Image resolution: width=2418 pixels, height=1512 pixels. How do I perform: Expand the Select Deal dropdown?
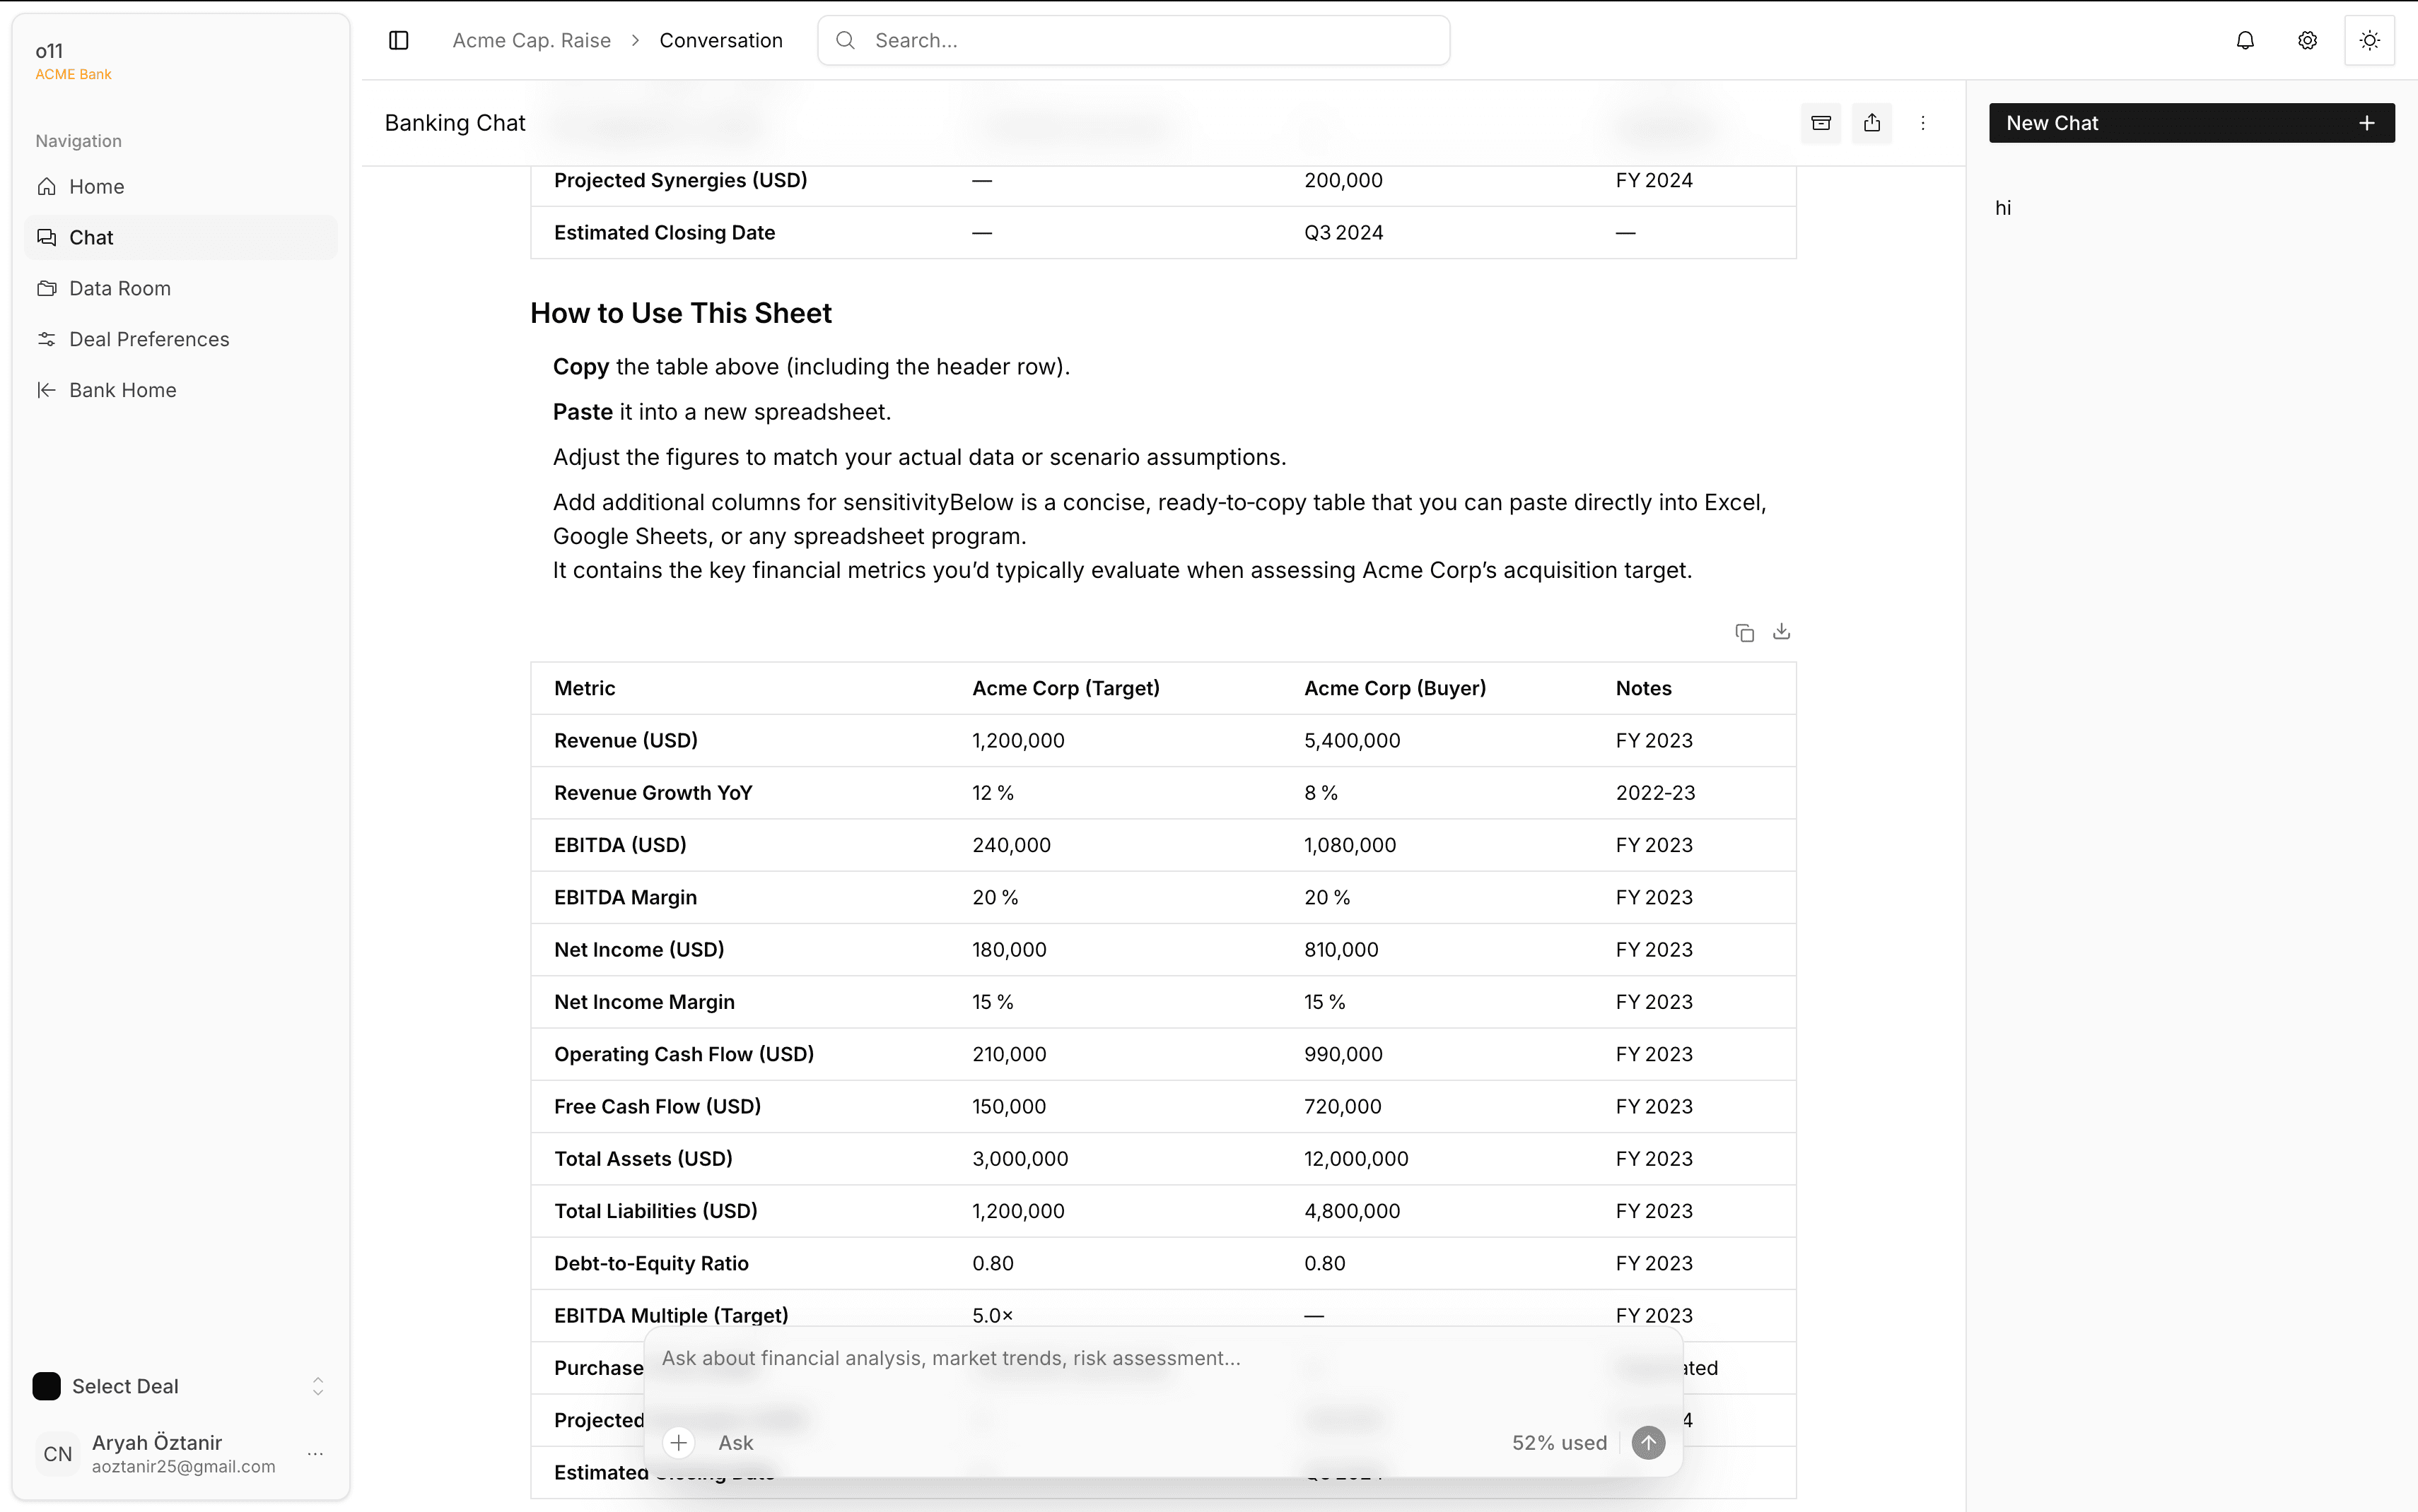pyautogui.click(x=317, y=1386)
